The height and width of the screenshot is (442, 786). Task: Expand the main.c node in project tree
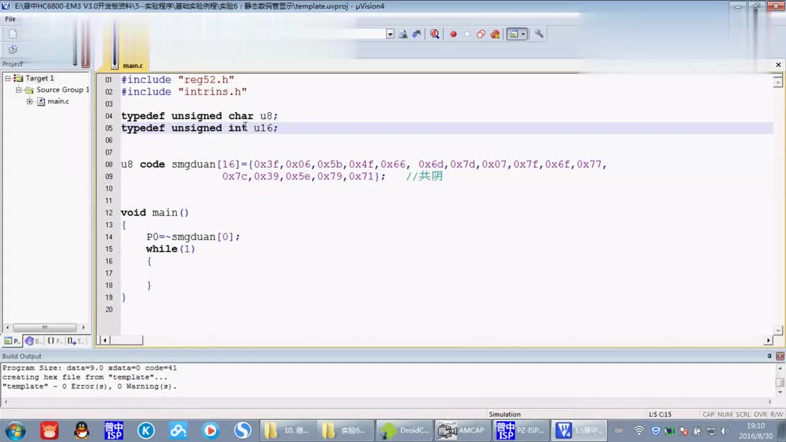pos(30,101)
